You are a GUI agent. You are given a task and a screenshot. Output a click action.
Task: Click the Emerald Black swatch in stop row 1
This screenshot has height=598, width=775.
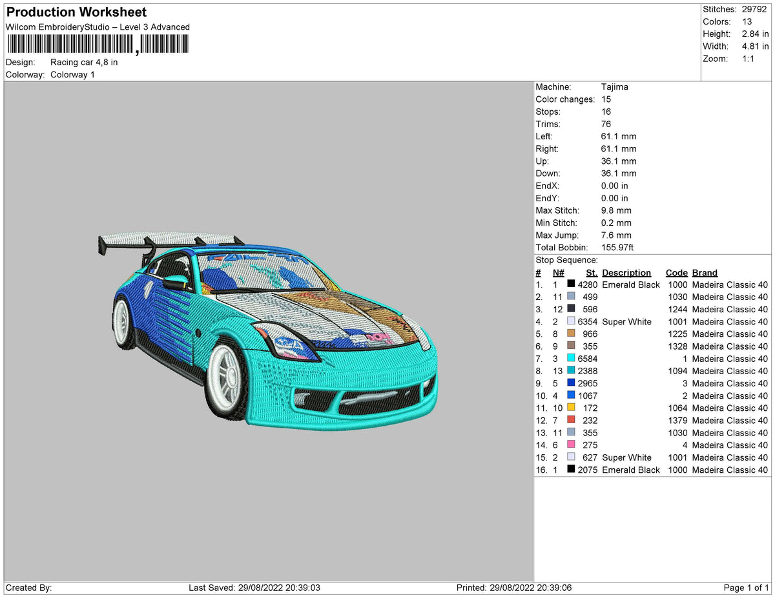(x=571, y=284)
